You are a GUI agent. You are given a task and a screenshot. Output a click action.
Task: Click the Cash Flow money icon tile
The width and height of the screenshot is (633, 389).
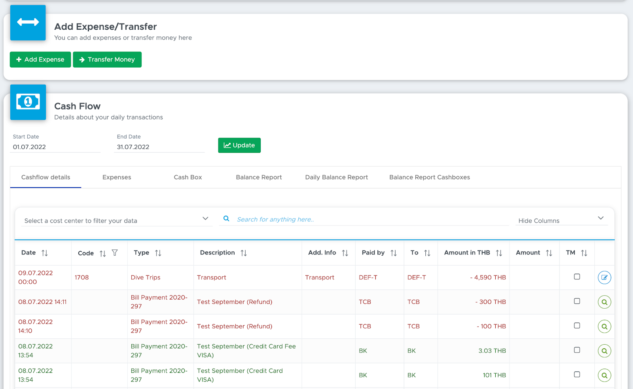[28, 102]
